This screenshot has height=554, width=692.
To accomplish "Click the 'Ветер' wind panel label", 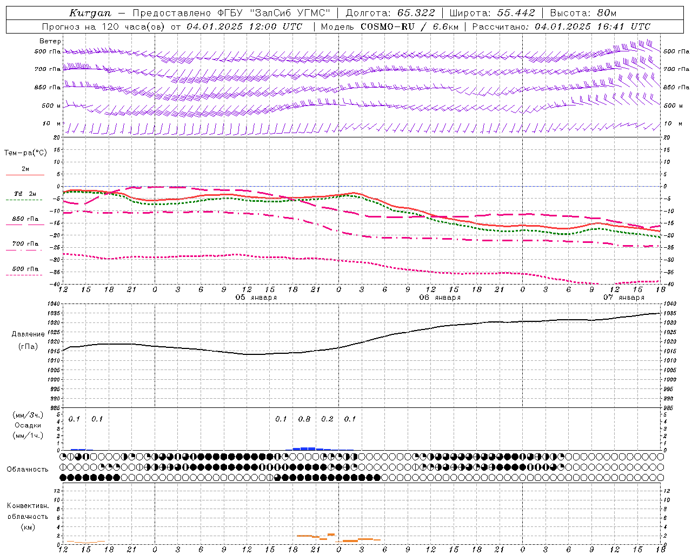I will click(x=50, y=41).
